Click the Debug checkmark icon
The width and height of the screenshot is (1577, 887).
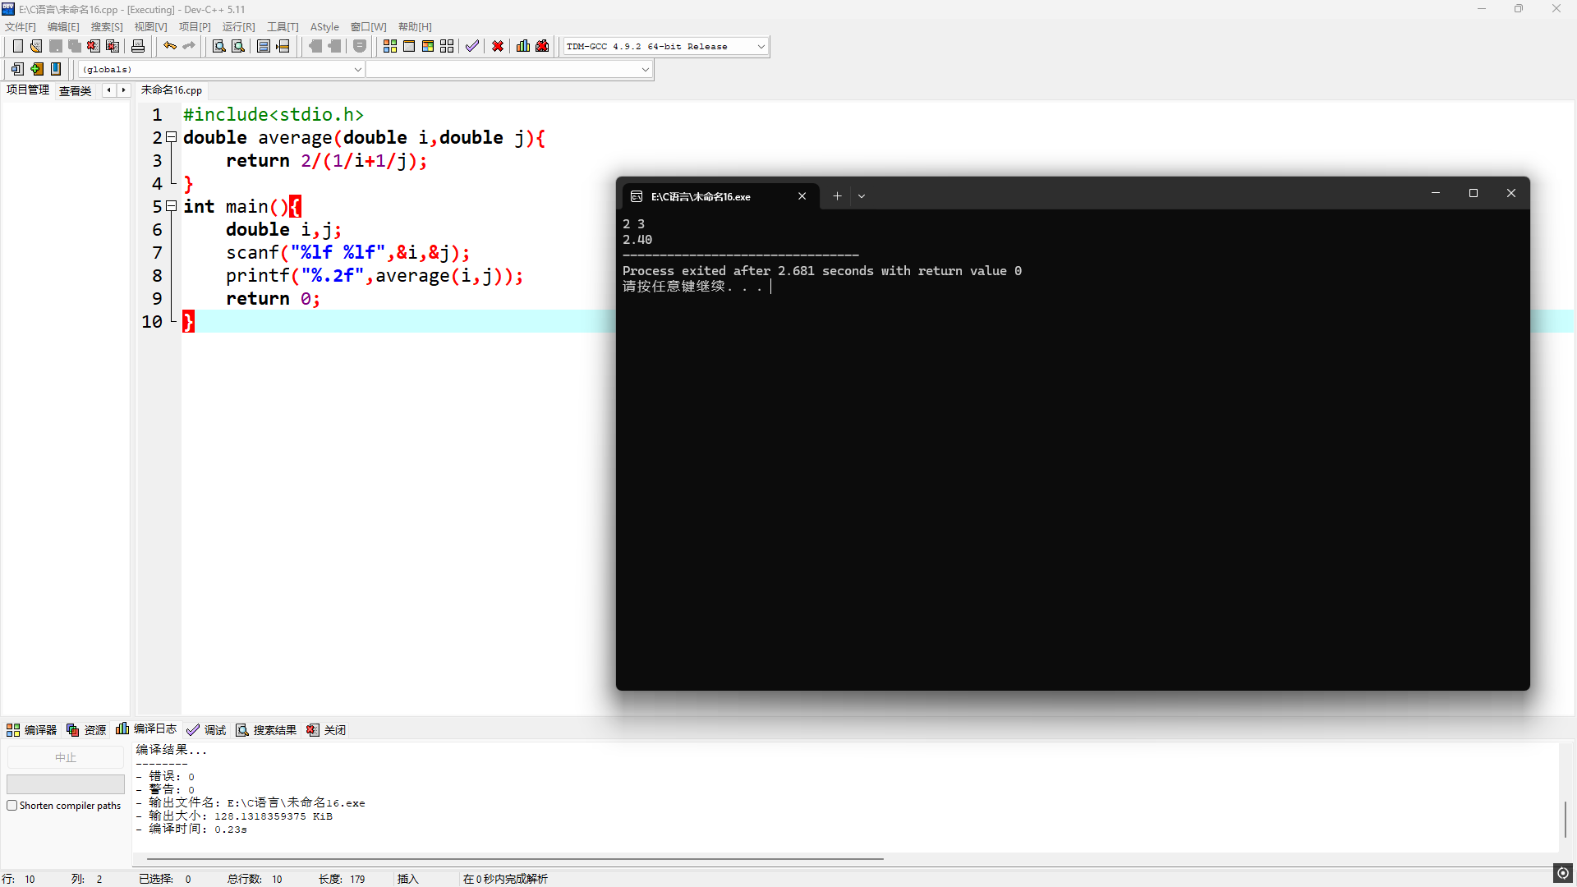coord(471,47)
